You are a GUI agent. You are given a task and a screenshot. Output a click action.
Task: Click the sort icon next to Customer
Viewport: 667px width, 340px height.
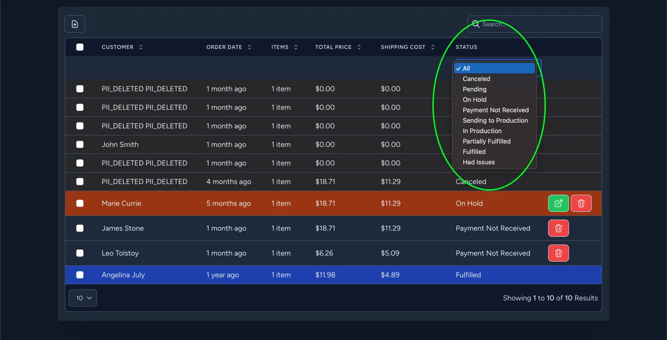pos(141,47)
